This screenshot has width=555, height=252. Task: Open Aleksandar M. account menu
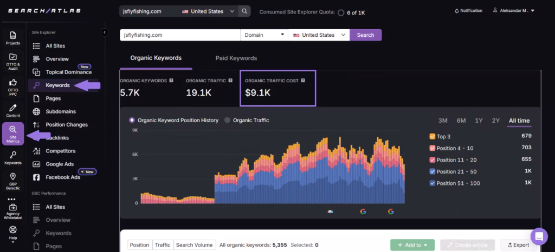pyautogui.click(x=513, y=11)
